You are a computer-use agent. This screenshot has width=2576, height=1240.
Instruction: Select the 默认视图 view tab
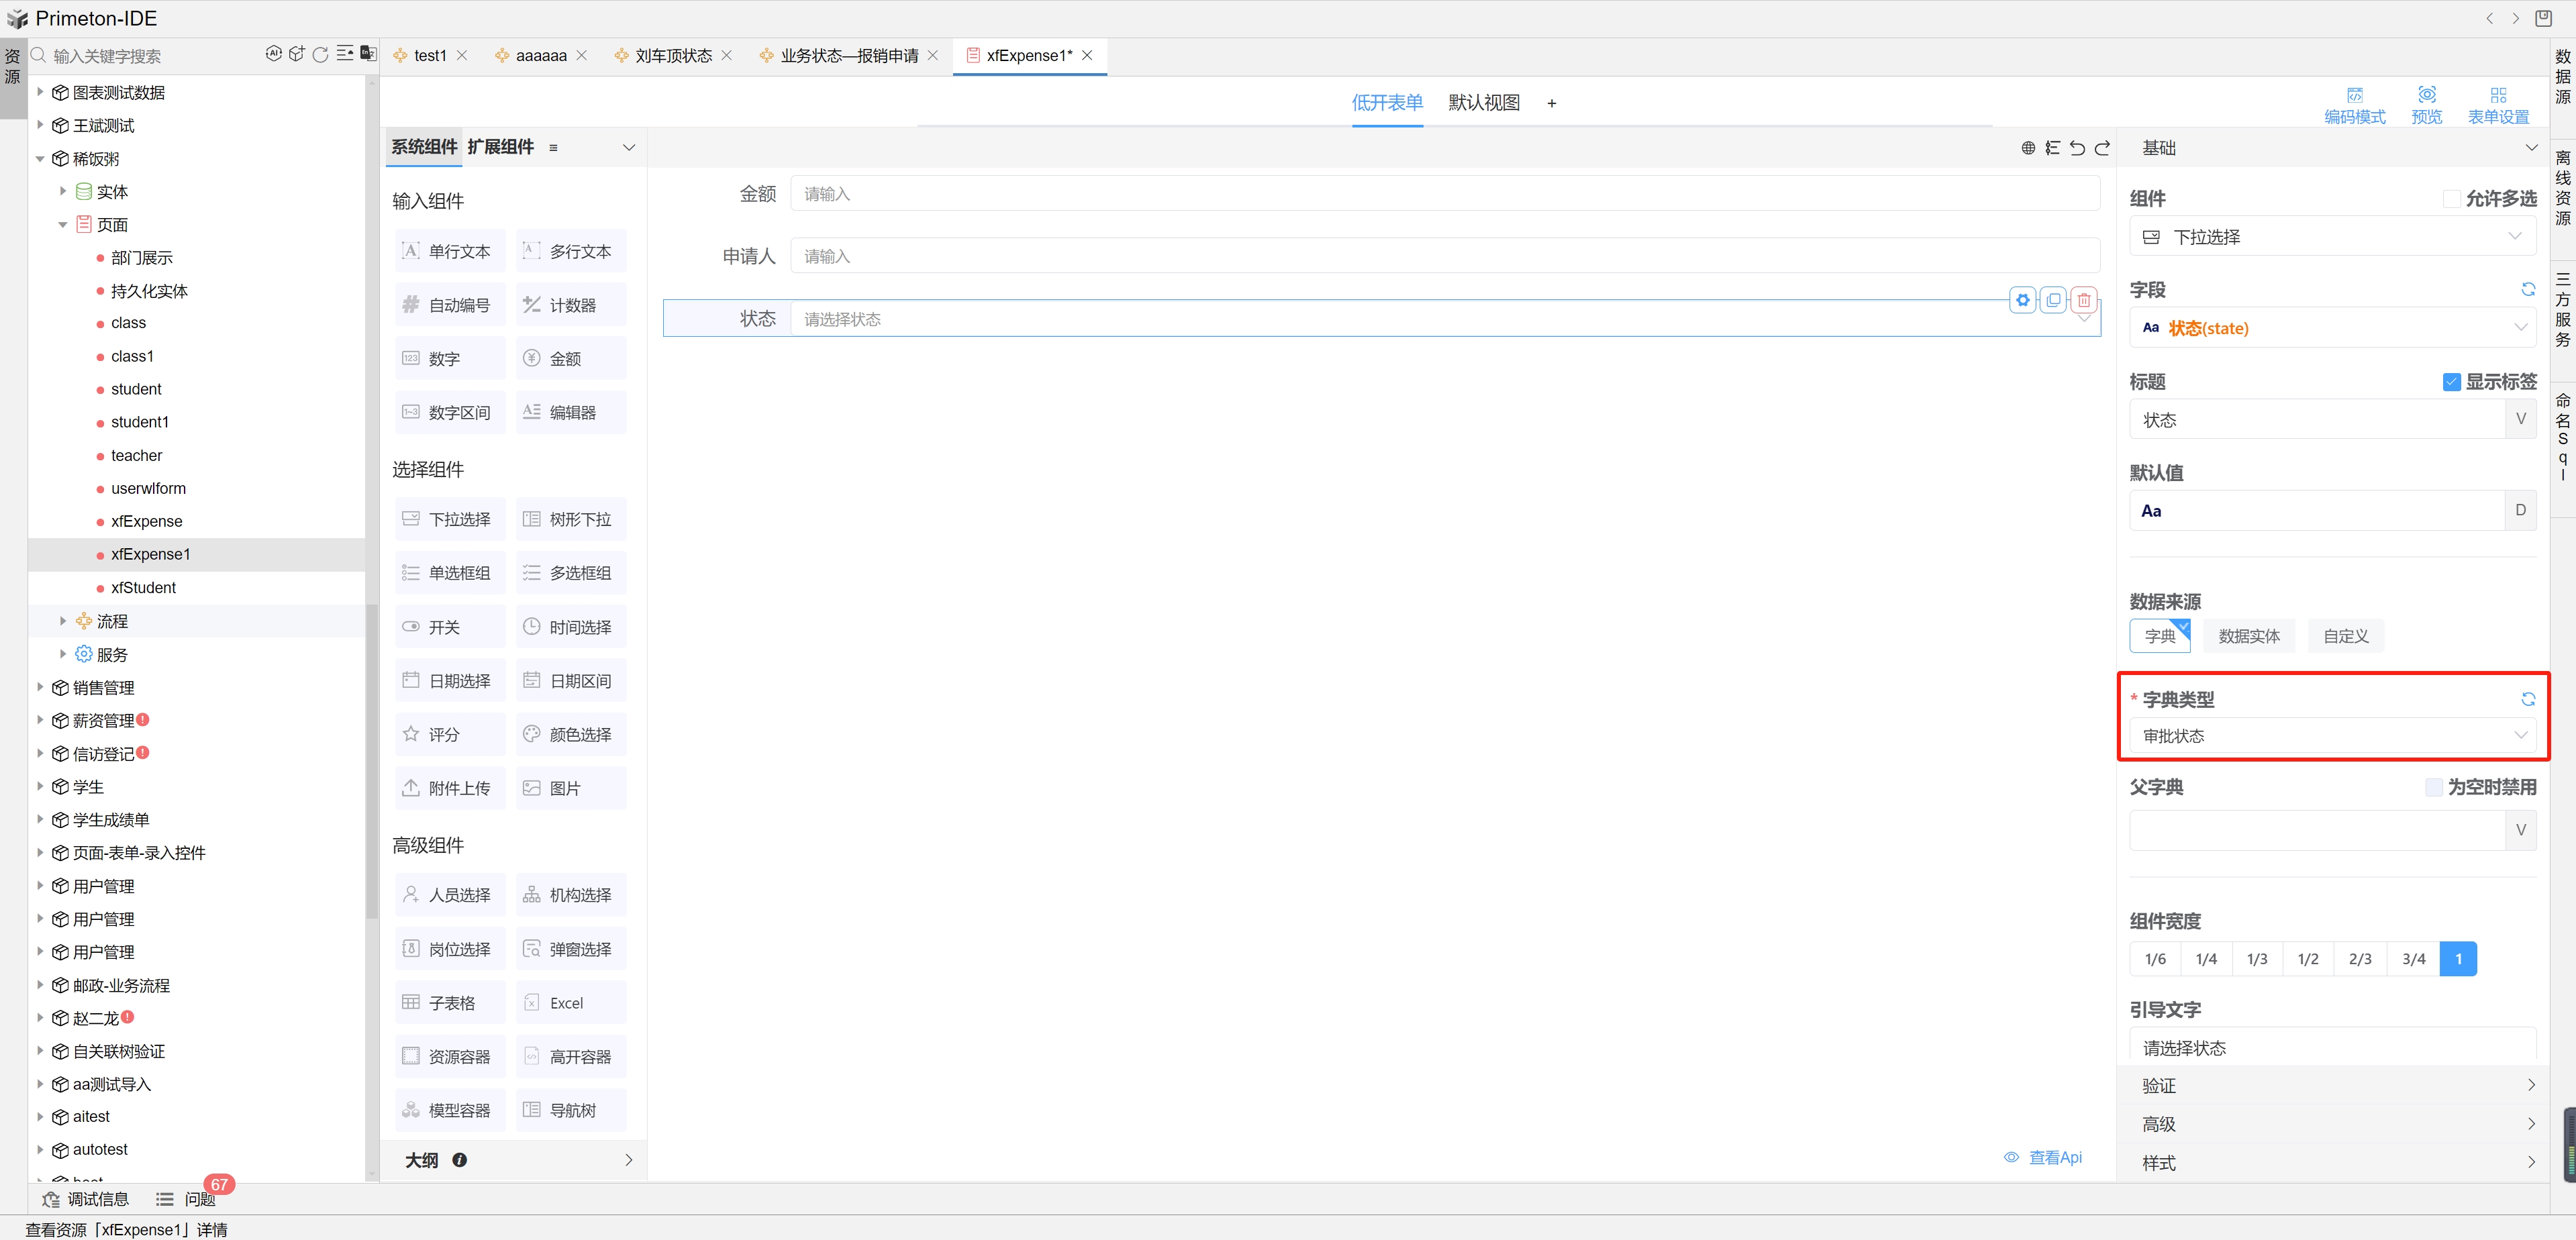pyautogui.click(x=1484, y=103)
